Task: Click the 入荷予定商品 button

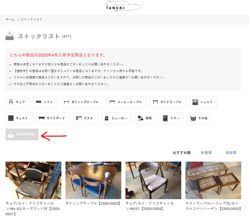Action: coord(22,134)
